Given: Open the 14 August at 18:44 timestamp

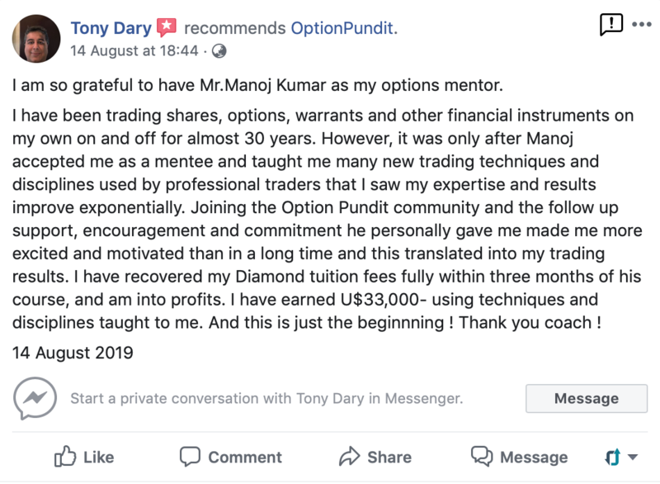Looking at the screenshot, I should click(134, 50).
